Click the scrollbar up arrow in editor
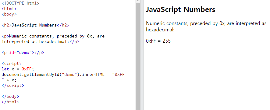The image size is (270, 110). click(138, 1)
